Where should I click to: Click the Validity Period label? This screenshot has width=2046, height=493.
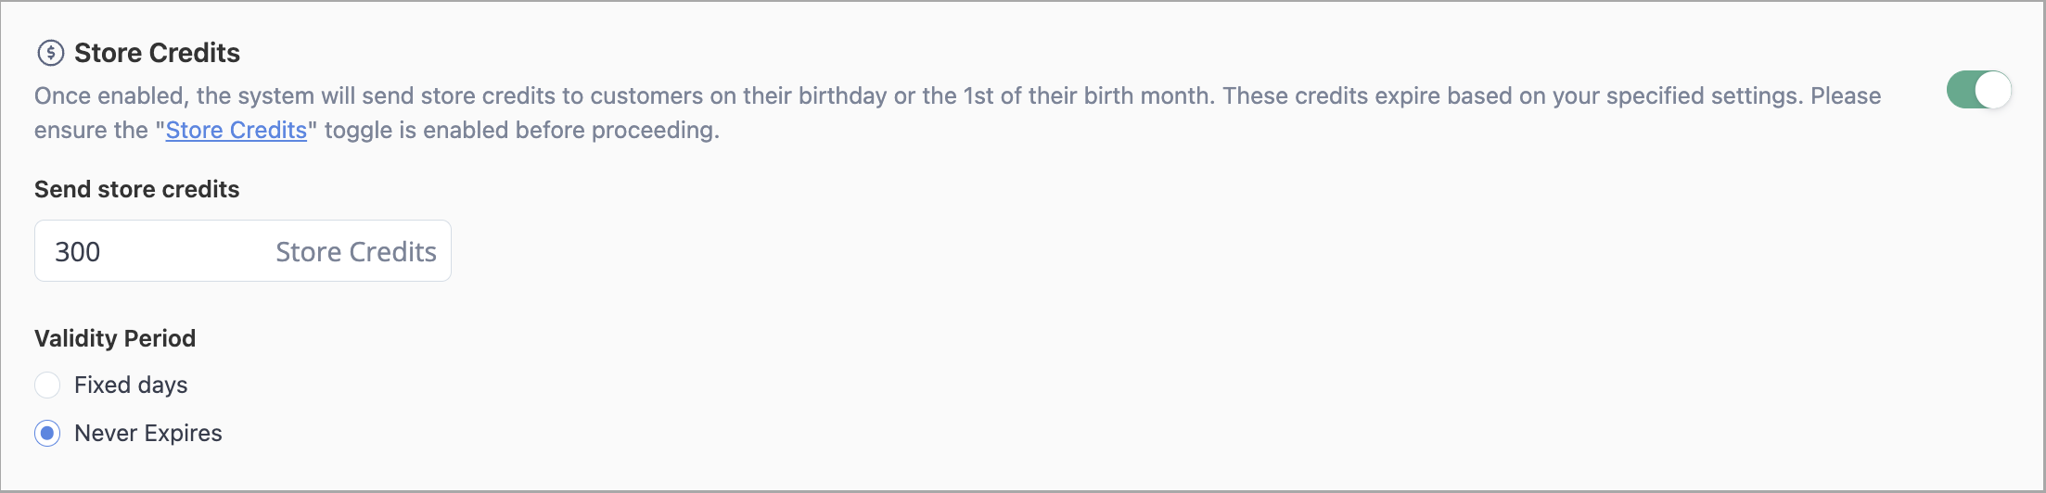pyautogui.click(x=115, y=338)
